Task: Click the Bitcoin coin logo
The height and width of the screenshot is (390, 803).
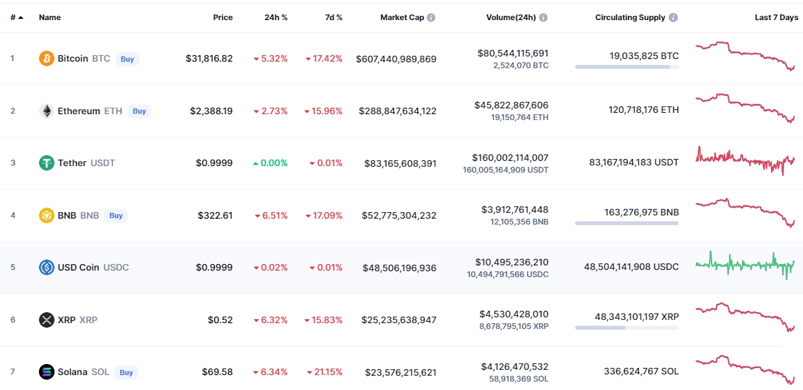Action: point(46,58)
